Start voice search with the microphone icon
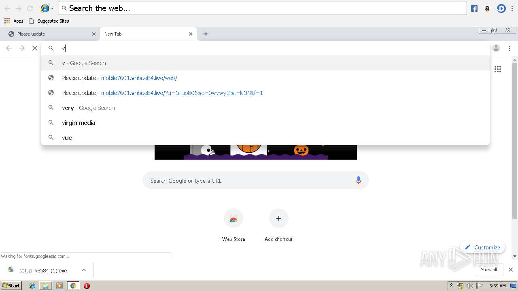The height and width of the screenshot is (291, 518). coord(358,181)
